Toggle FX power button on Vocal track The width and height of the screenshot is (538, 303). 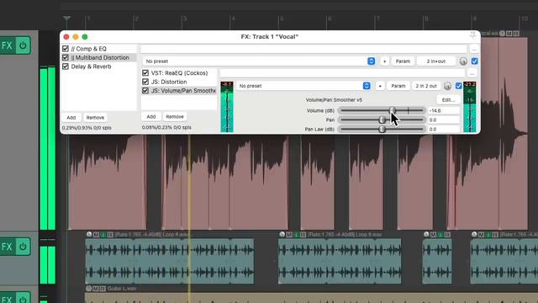click(x=23, y=45)
